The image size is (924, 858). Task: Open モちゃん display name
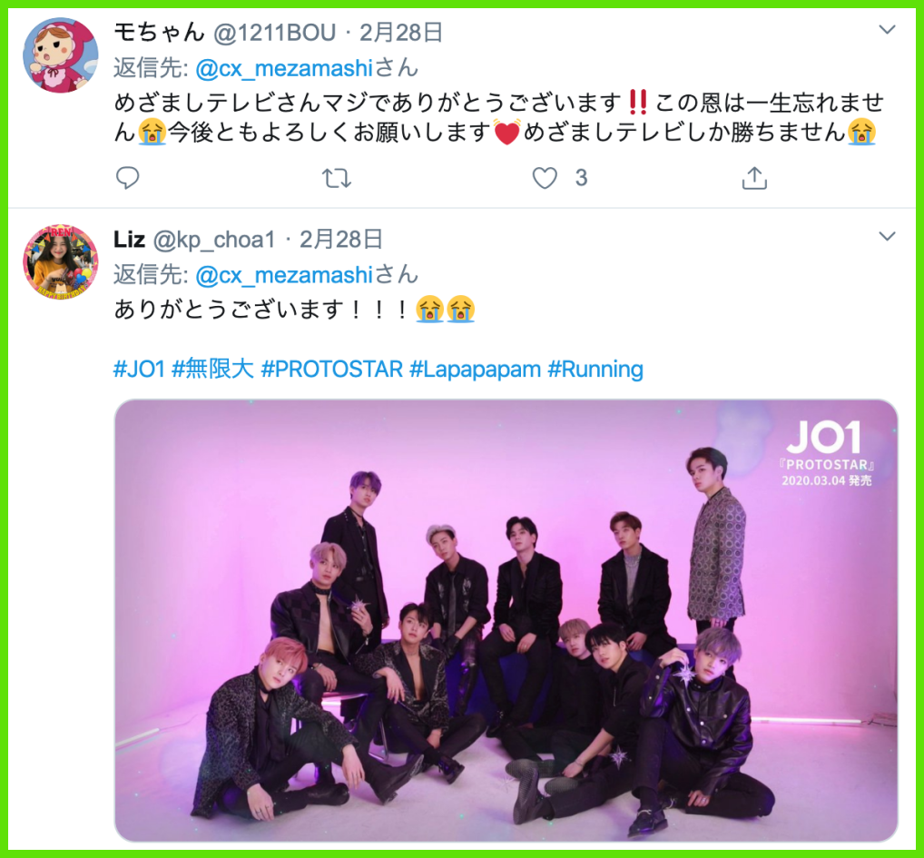[x=159, y=33]
